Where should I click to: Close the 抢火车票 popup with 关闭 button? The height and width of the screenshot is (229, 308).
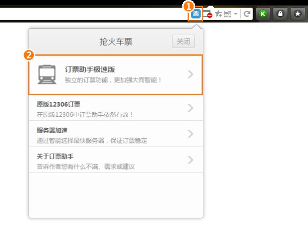coord(183,41)
